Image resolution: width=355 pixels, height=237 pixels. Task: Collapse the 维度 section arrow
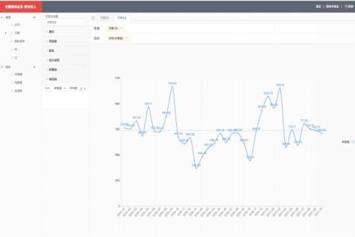click(x=2, y=17)
